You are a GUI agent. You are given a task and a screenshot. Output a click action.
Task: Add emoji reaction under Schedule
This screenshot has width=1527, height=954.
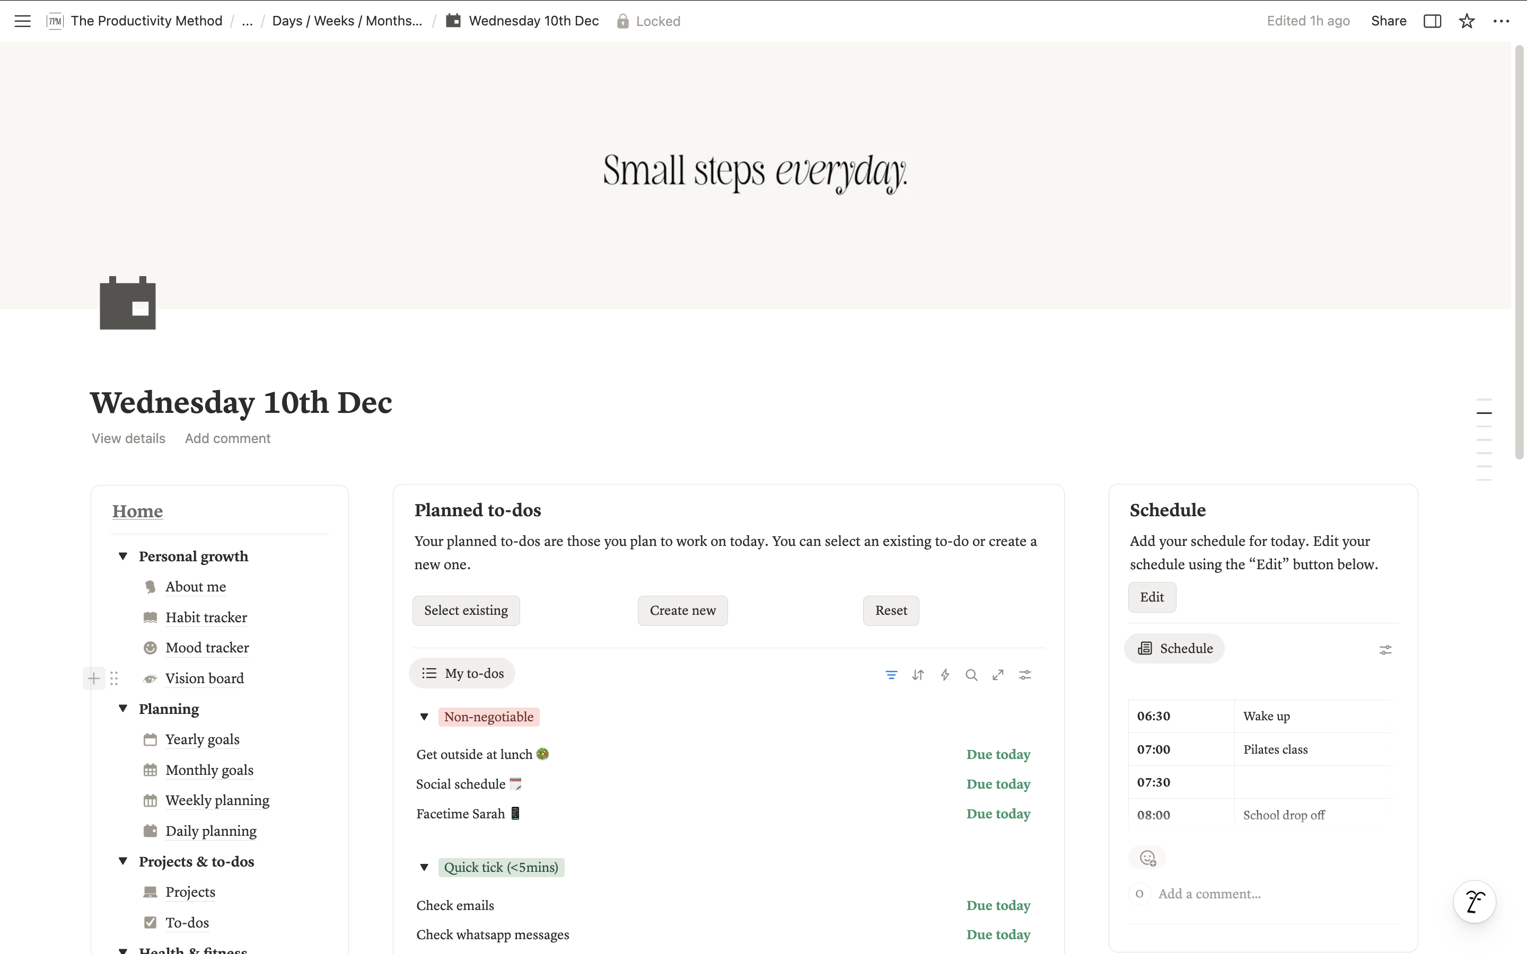(1147, 858)
